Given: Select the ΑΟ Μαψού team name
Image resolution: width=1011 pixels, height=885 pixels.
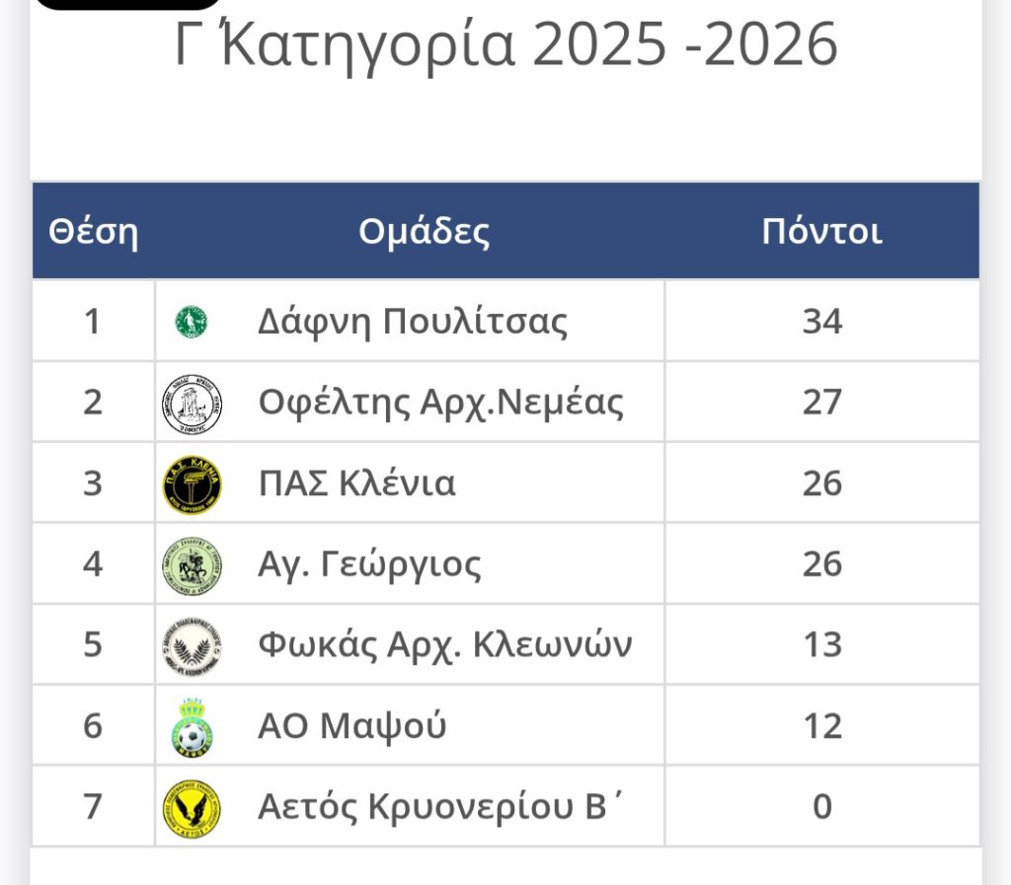Looking at the screenshot, I should click(x=351, y=727).
